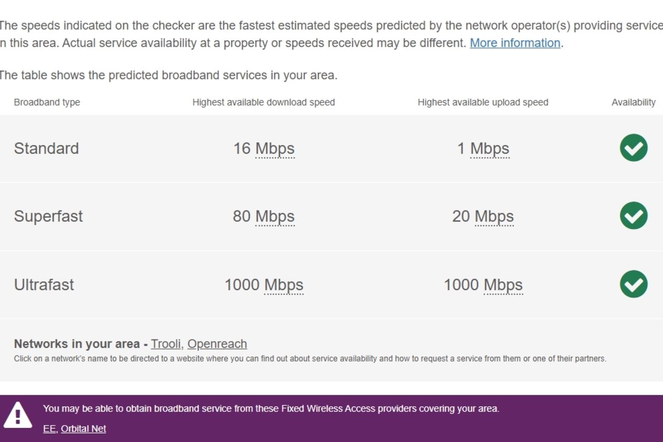Follow the EE wireless provider link
Screen dimensions: 663x442
(49, 428)
